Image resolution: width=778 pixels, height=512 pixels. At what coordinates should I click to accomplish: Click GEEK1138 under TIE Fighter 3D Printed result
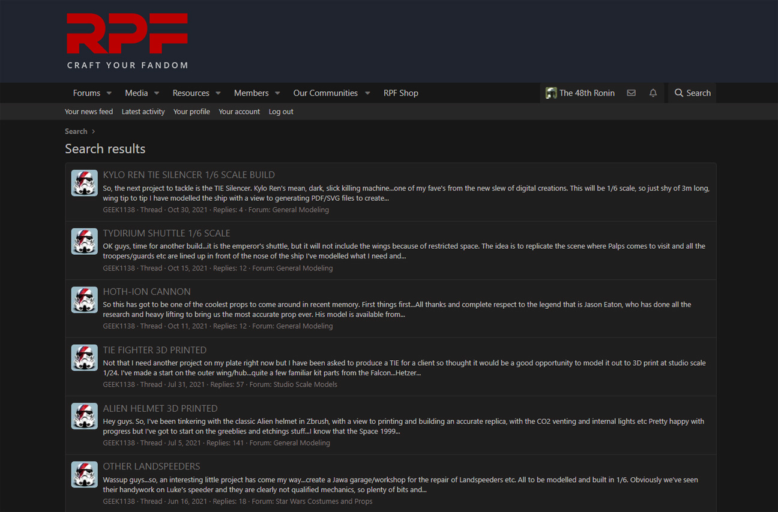pos(119,384)
